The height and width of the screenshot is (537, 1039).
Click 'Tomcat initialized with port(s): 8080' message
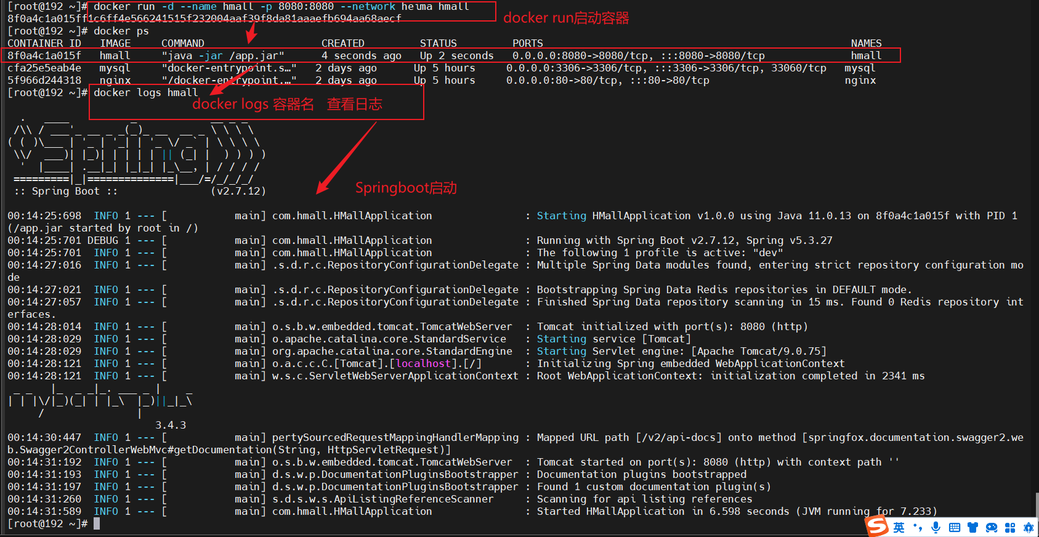pyautogui.click(x=673, y=326)
